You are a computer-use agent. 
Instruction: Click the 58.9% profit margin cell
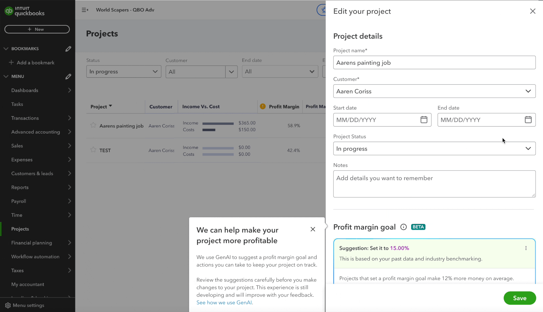pos(294,126)
